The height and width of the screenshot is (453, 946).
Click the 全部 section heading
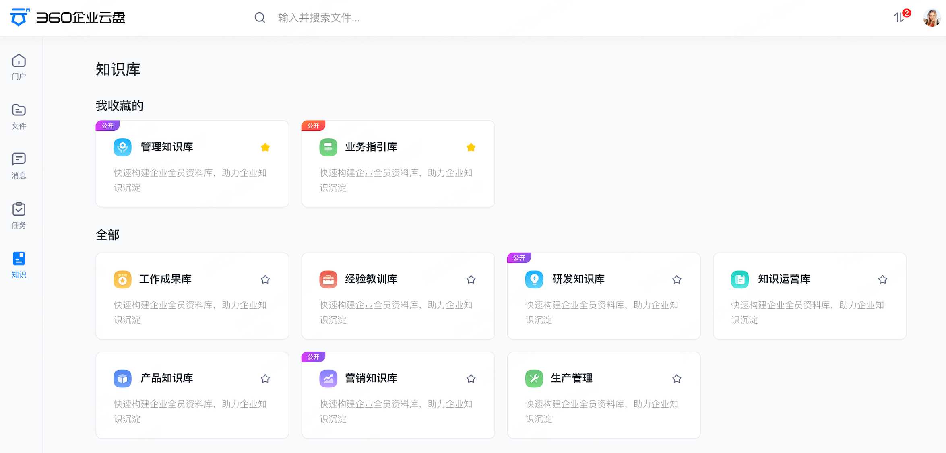click(107, 235)
